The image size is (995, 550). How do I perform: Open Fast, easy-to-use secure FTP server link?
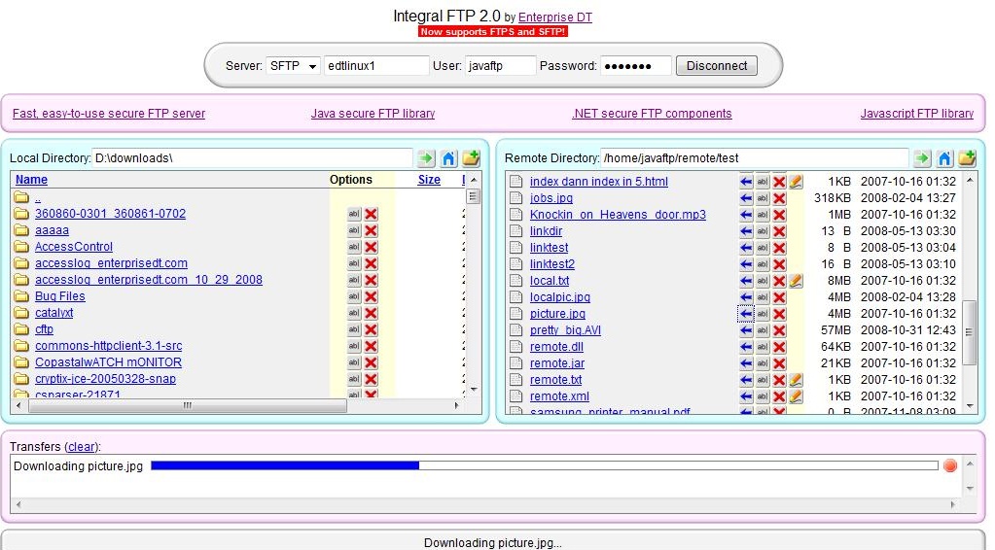109,114
